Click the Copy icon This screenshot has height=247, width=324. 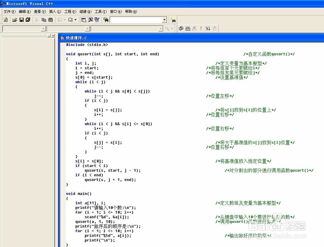pos(44,20)
